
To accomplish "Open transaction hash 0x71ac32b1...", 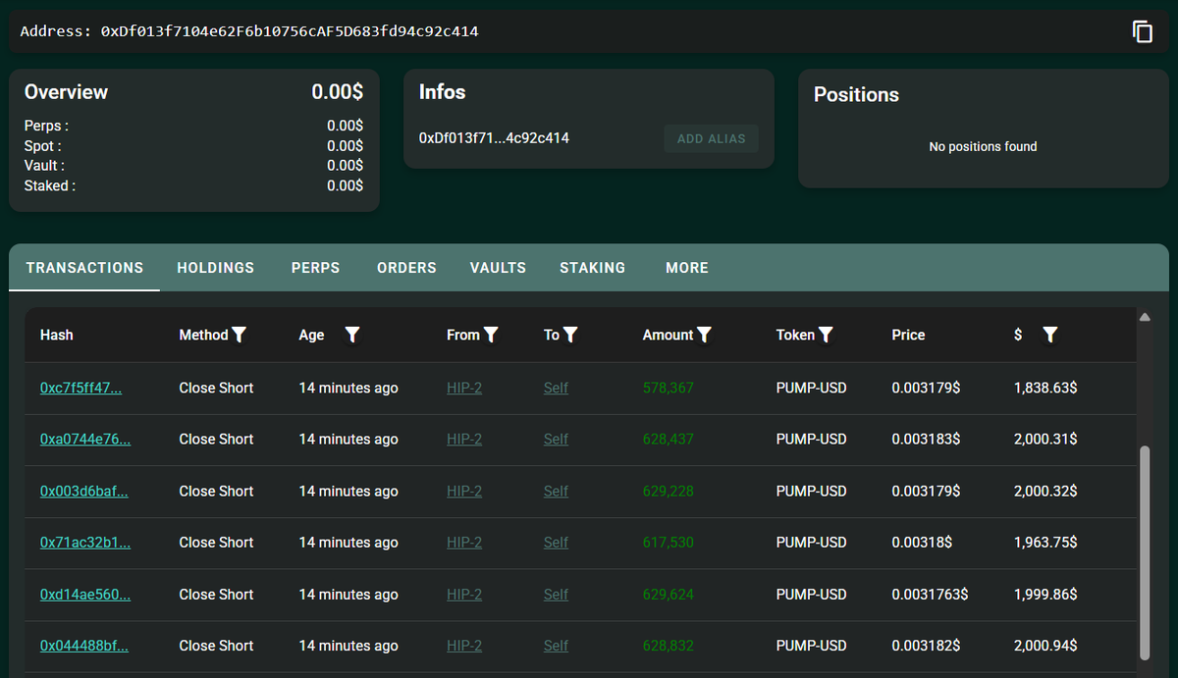I will [85, 542].
